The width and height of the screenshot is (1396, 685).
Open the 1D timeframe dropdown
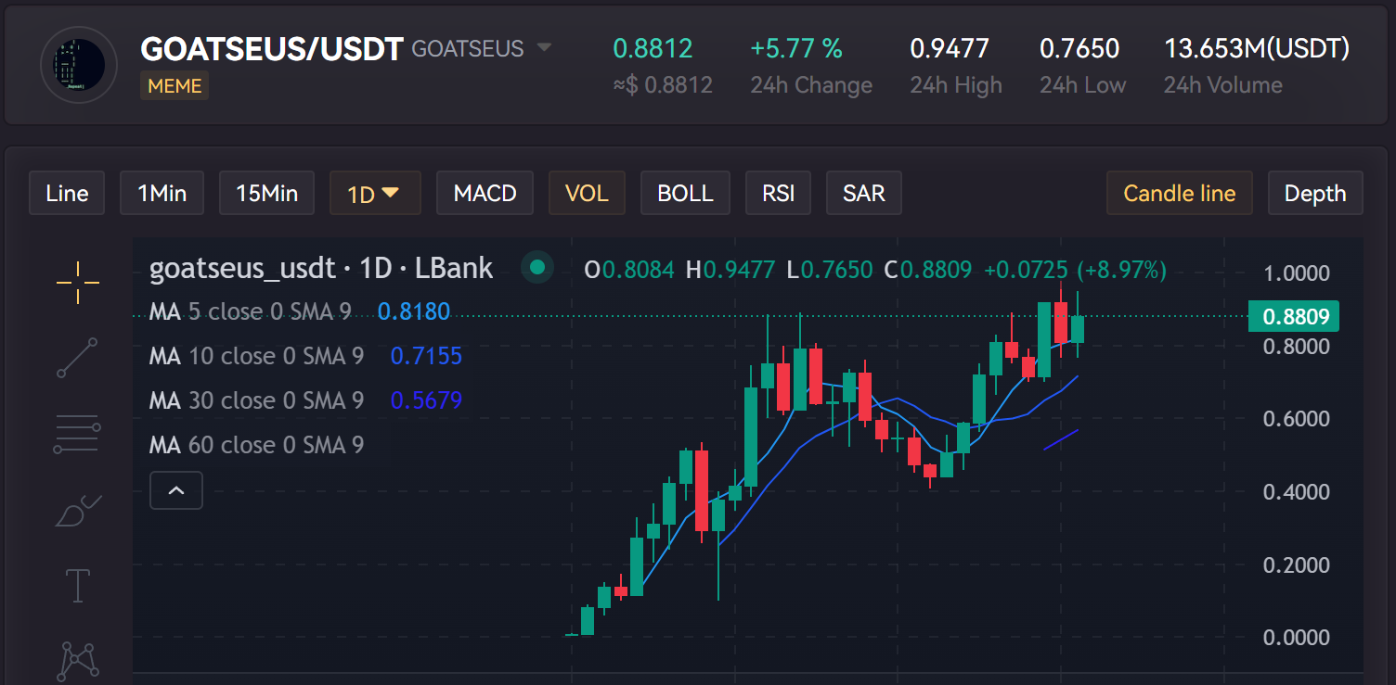pyautogui.click(x=374, y=194)
